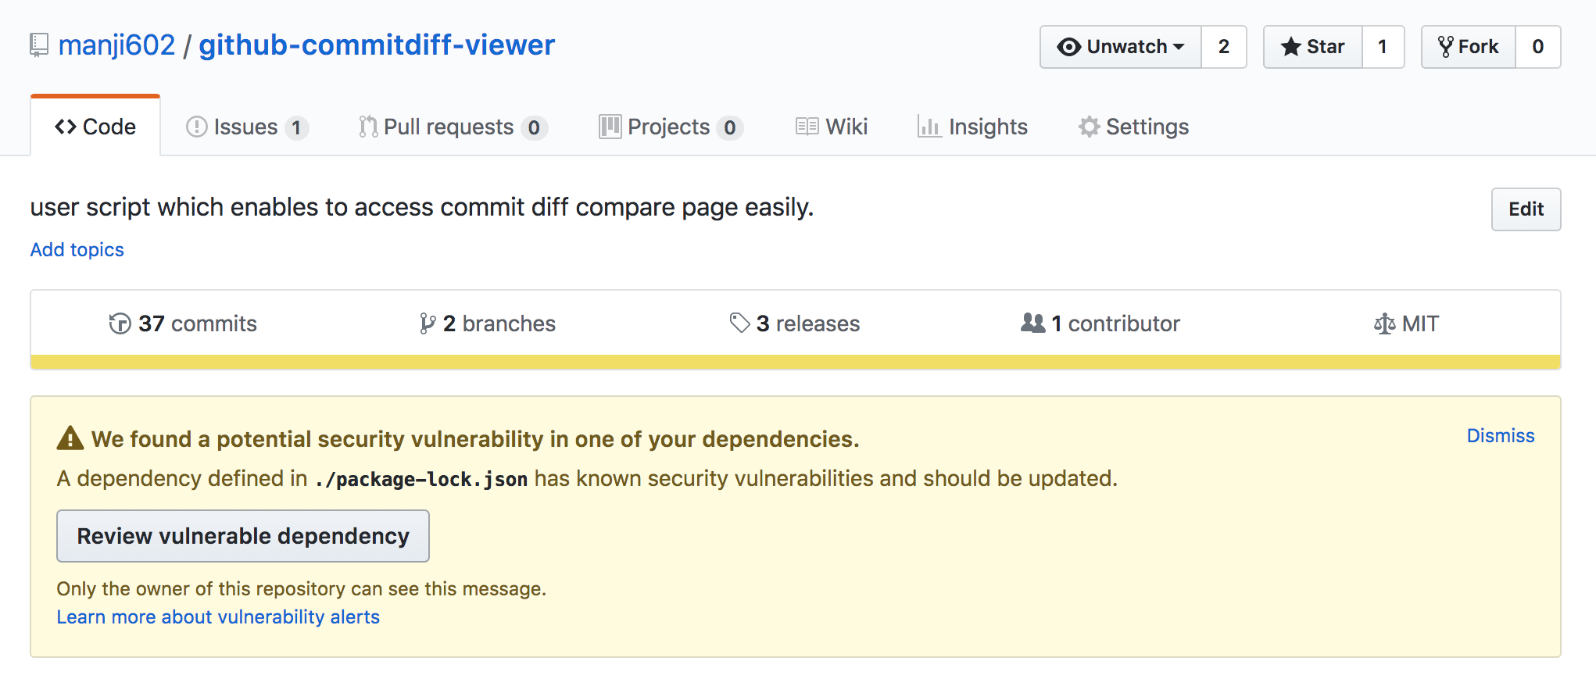Viewport: 1596px width, 686px height.
Task: Open the Wiki tab
Action: coord(832,127)
